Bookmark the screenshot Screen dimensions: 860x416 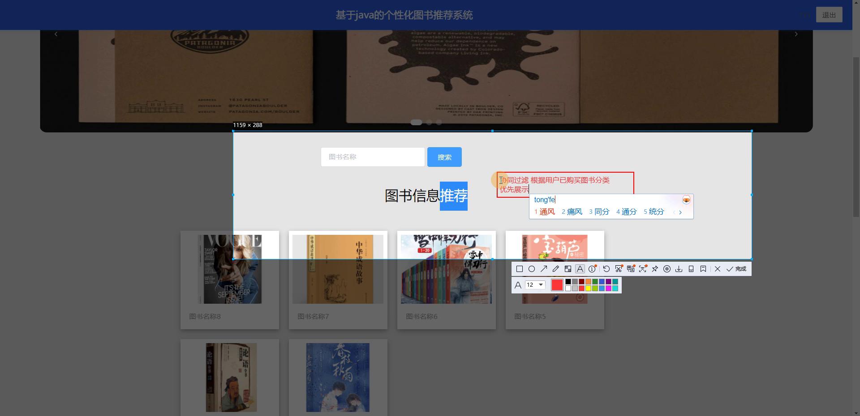click(703, 269)
